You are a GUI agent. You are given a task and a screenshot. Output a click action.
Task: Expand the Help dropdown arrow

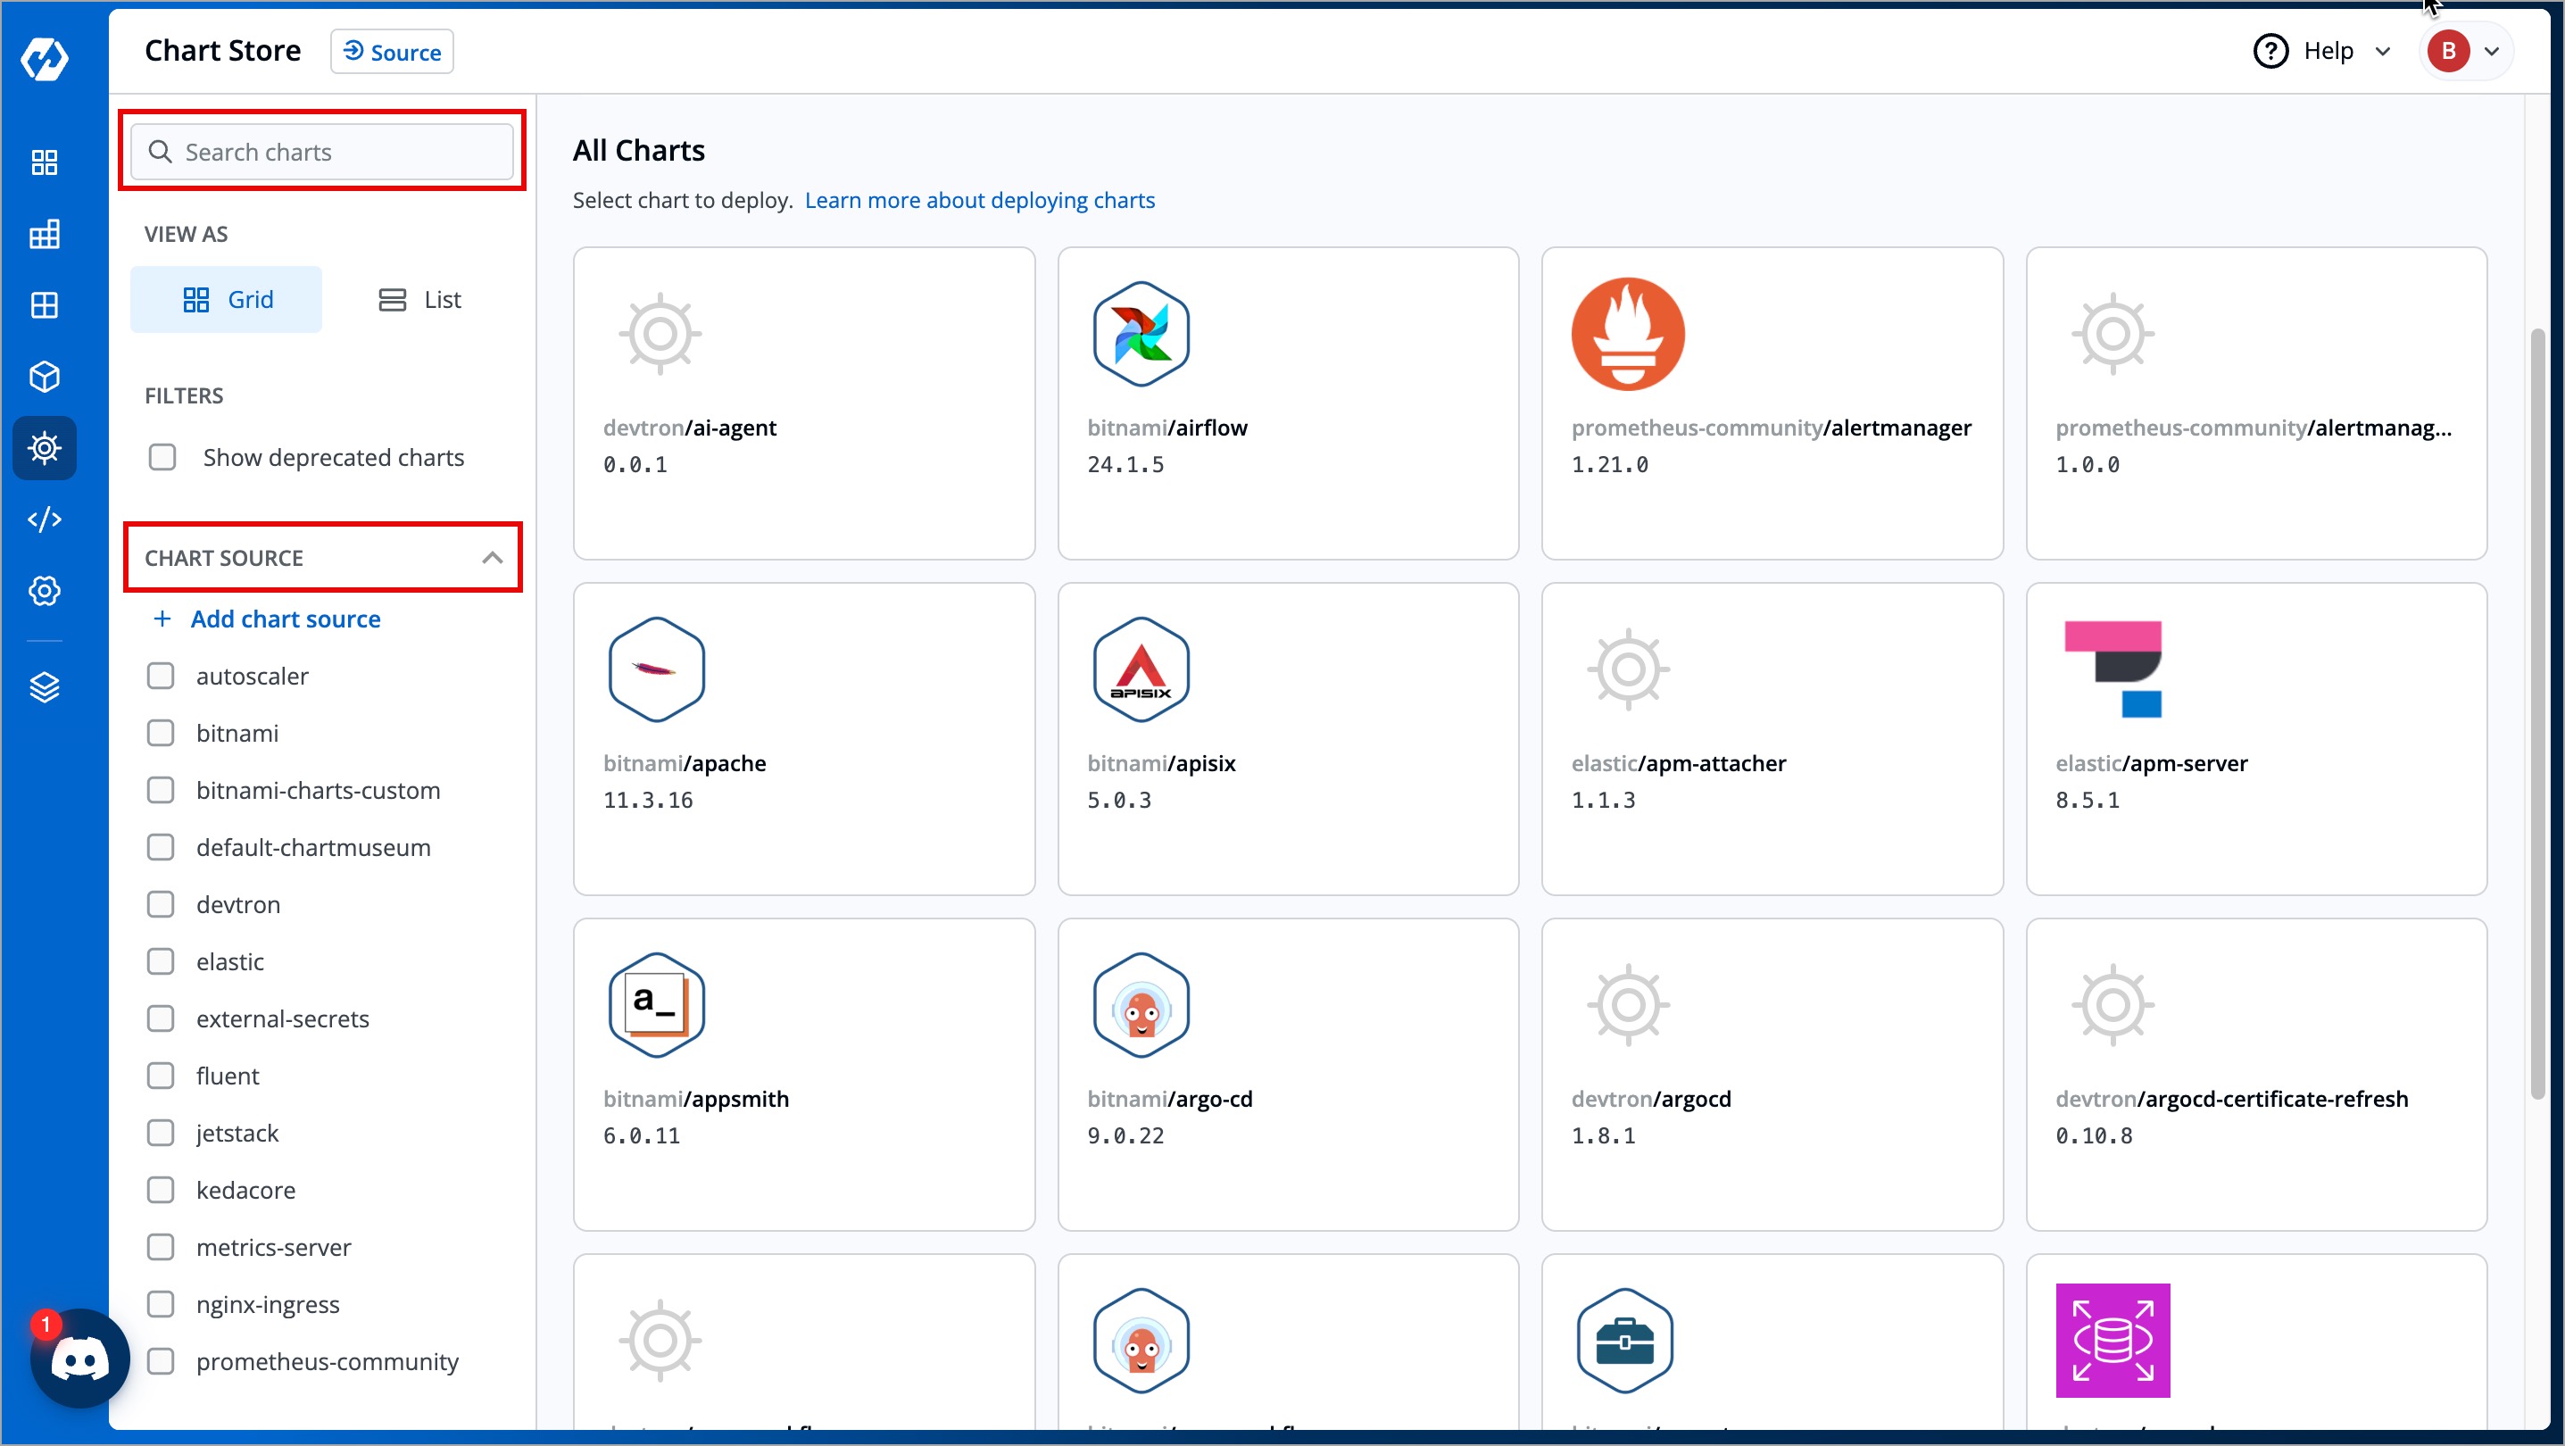2383,52
